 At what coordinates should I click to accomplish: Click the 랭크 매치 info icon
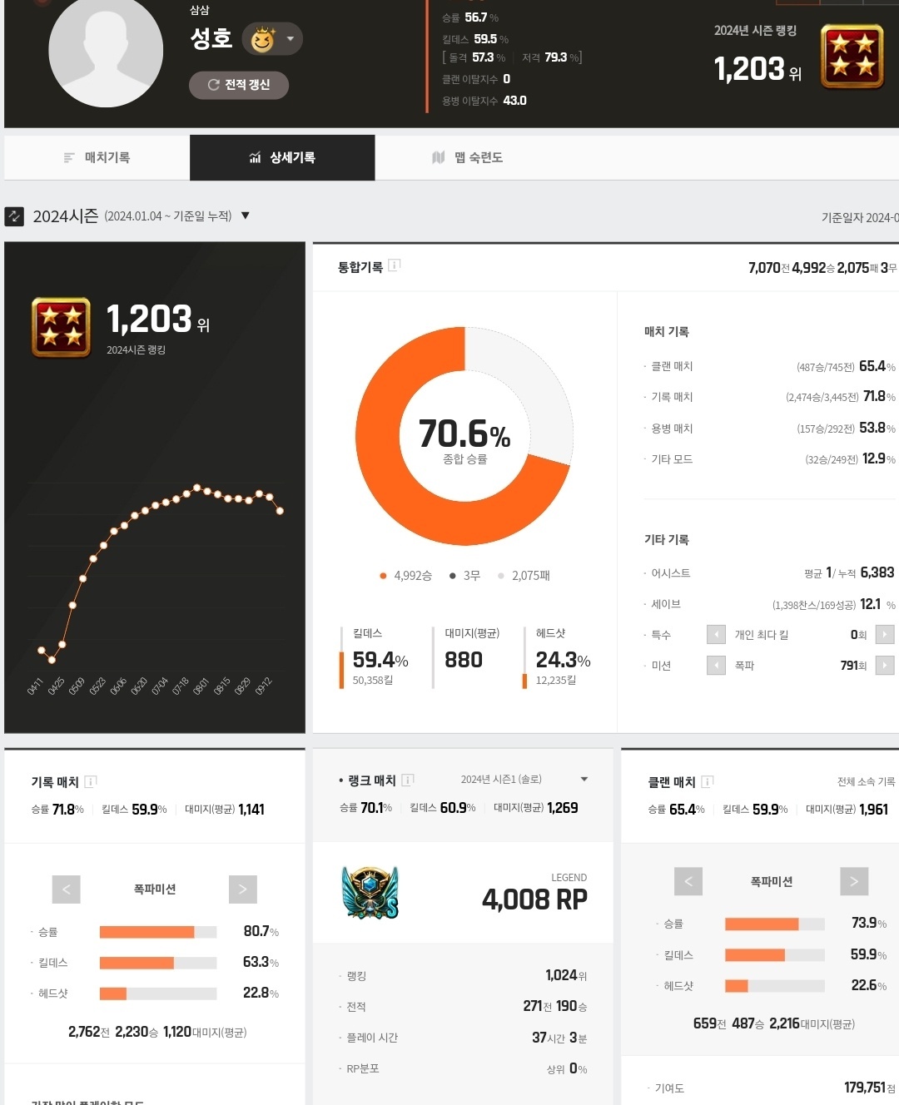[408, 780]
